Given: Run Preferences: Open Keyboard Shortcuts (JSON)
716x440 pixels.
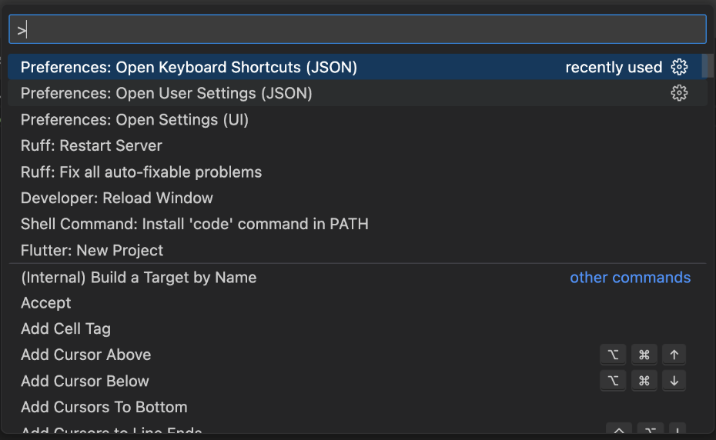Looking at the screenshot, I should (x=189, y=67).
